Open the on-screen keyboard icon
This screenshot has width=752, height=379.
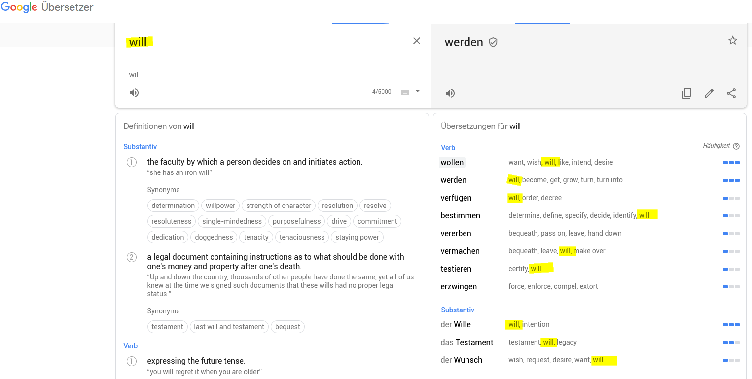405,92
